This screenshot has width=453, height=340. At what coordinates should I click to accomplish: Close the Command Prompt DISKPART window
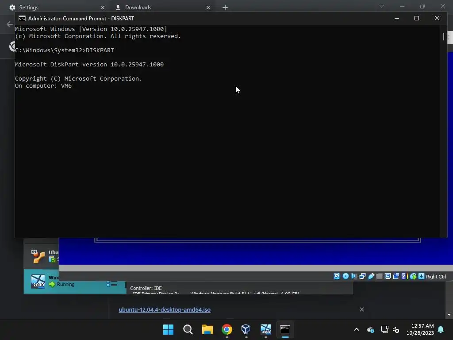437,18
